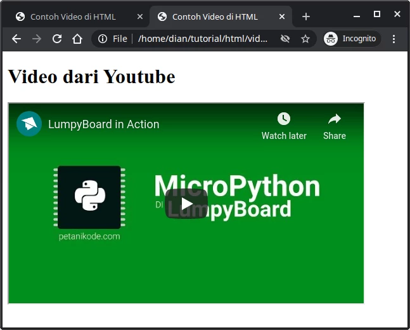Click the Video dari Youtube heading
Image resolution: width=410 pixels, height=330 pixels.
[91, 77]
